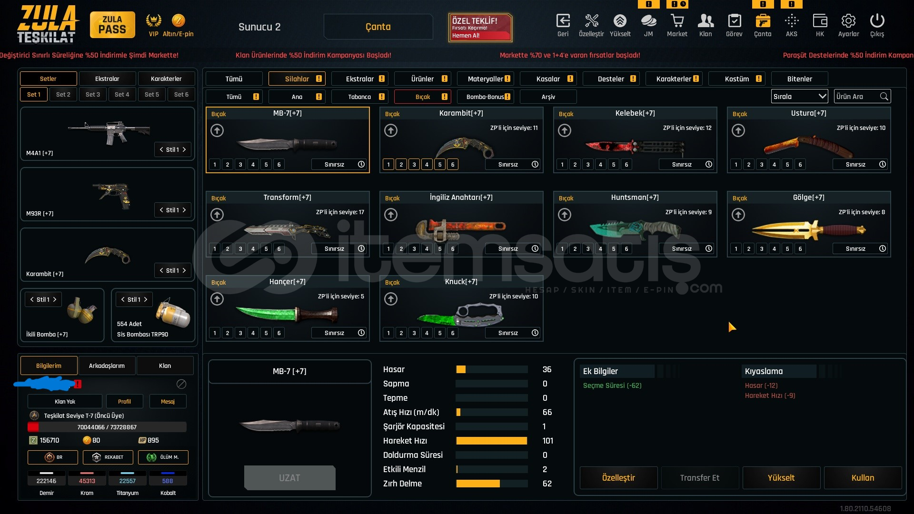The height and width of the screenshot is (514, 914).
Task: Click next style arrow for Karambit set slot
Action: pos(184,270)
